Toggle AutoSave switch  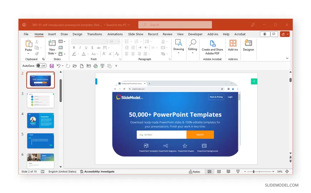coord(41,66)
